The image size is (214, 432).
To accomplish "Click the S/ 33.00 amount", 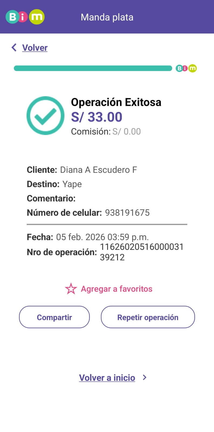I will [97, 117].
